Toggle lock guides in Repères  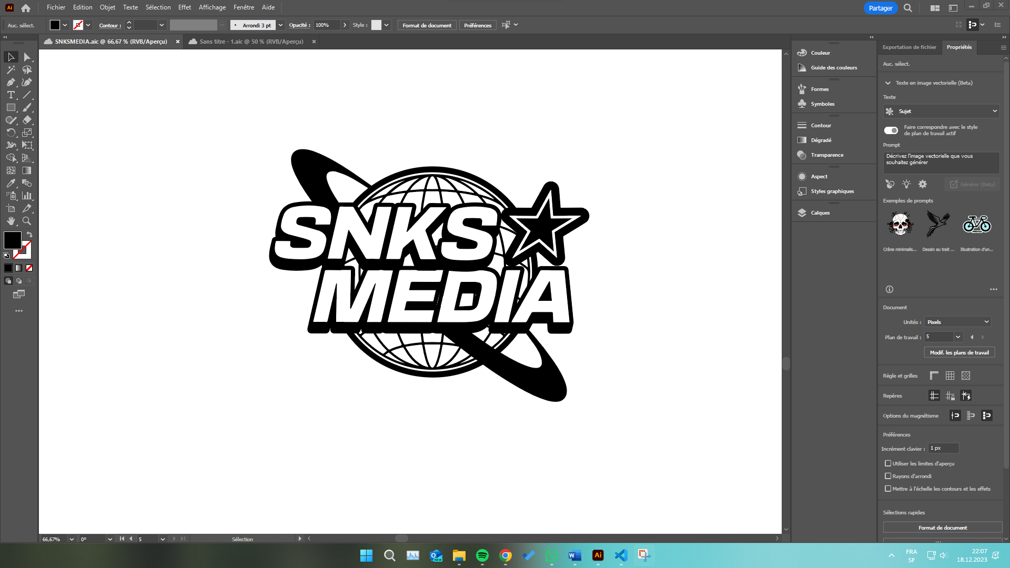950,395
